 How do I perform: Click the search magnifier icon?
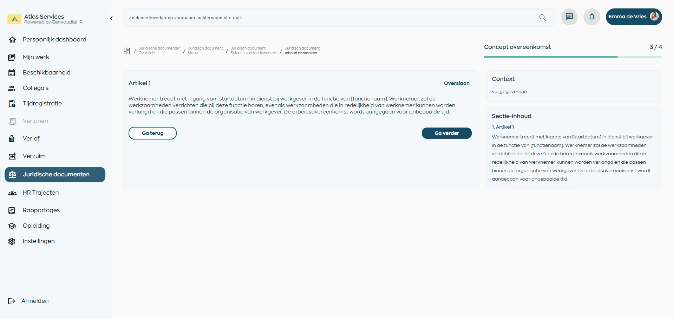[542, 18]
